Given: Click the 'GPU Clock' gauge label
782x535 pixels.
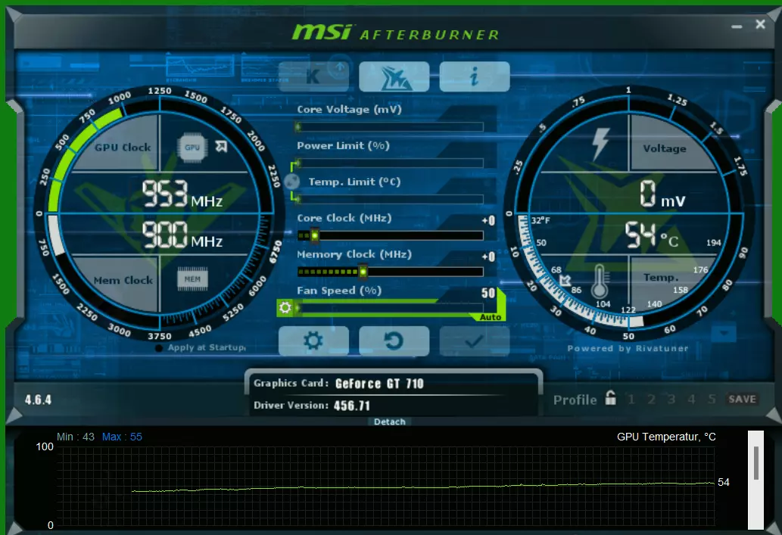Looking at the screenshot, I should (123, 148).
